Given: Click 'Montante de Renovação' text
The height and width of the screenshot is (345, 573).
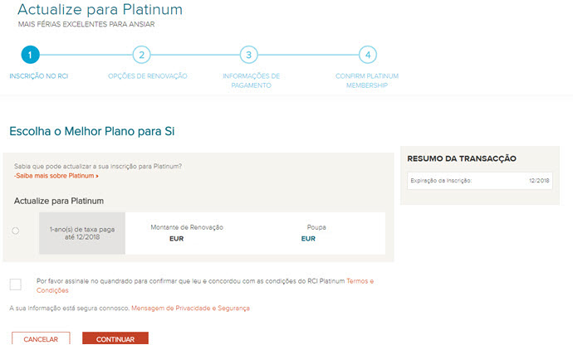Looking at the screenshot, I should point(187,227).
